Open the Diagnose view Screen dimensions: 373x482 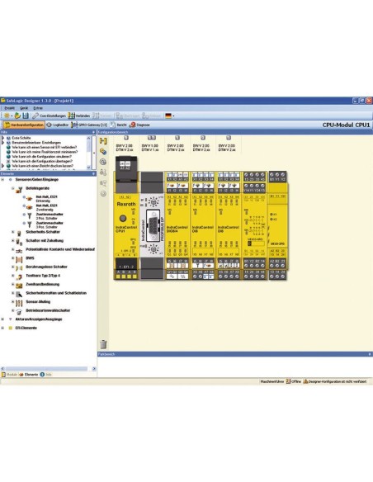tap(139, 125)
